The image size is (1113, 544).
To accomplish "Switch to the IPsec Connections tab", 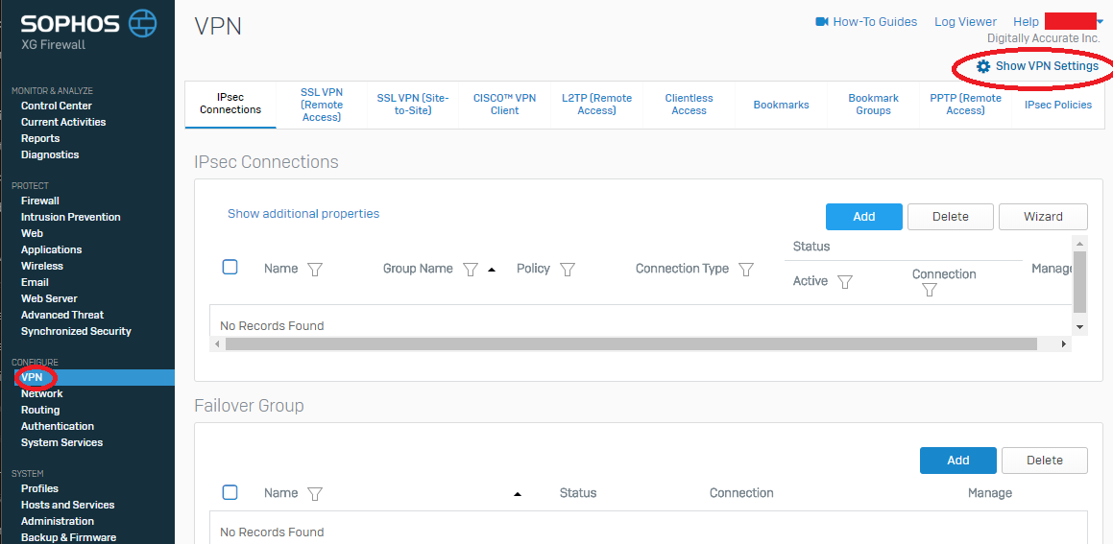I will (x=230, y=105).
